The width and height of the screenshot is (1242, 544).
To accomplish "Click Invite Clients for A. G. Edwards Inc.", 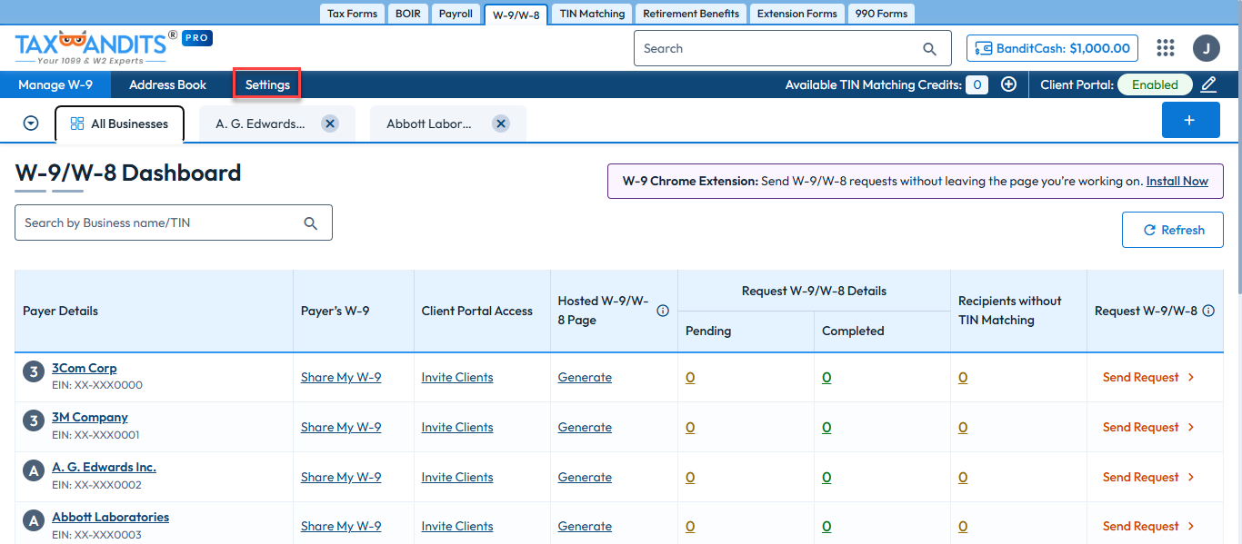I will (457, 477).
